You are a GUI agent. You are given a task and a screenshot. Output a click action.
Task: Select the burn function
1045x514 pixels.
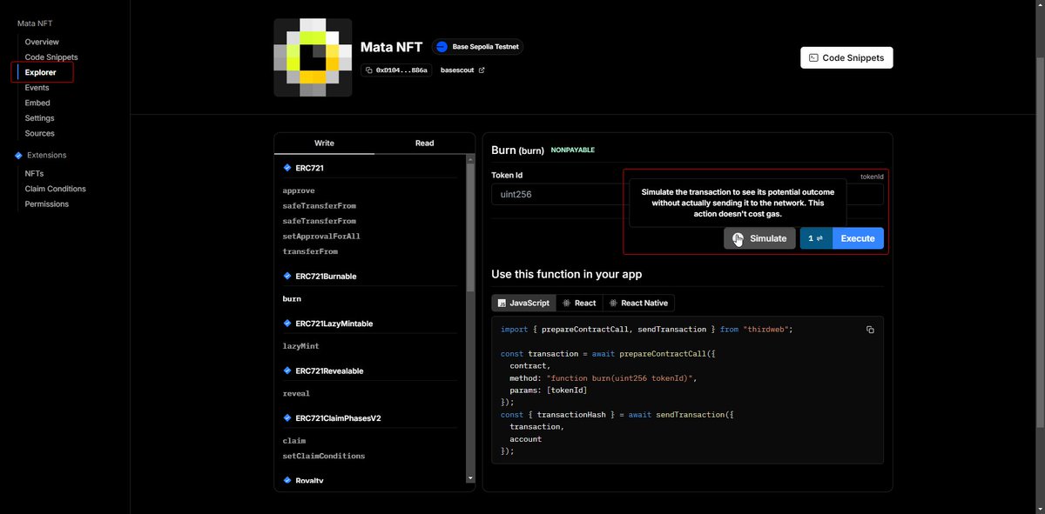click(x=292, y=298)
